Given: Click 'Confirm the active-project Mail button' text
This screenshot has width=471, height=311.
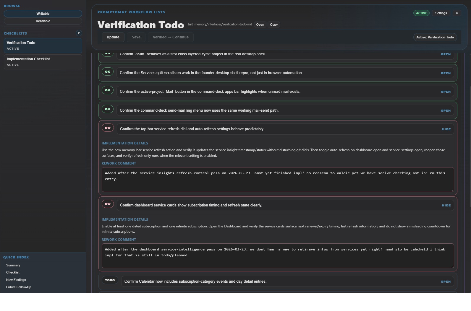Looking at the screenshot, I should [x=210, y=92].
